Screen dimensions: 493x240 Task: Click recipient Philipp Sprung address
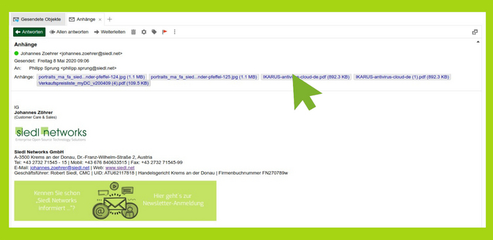point(73,68)
